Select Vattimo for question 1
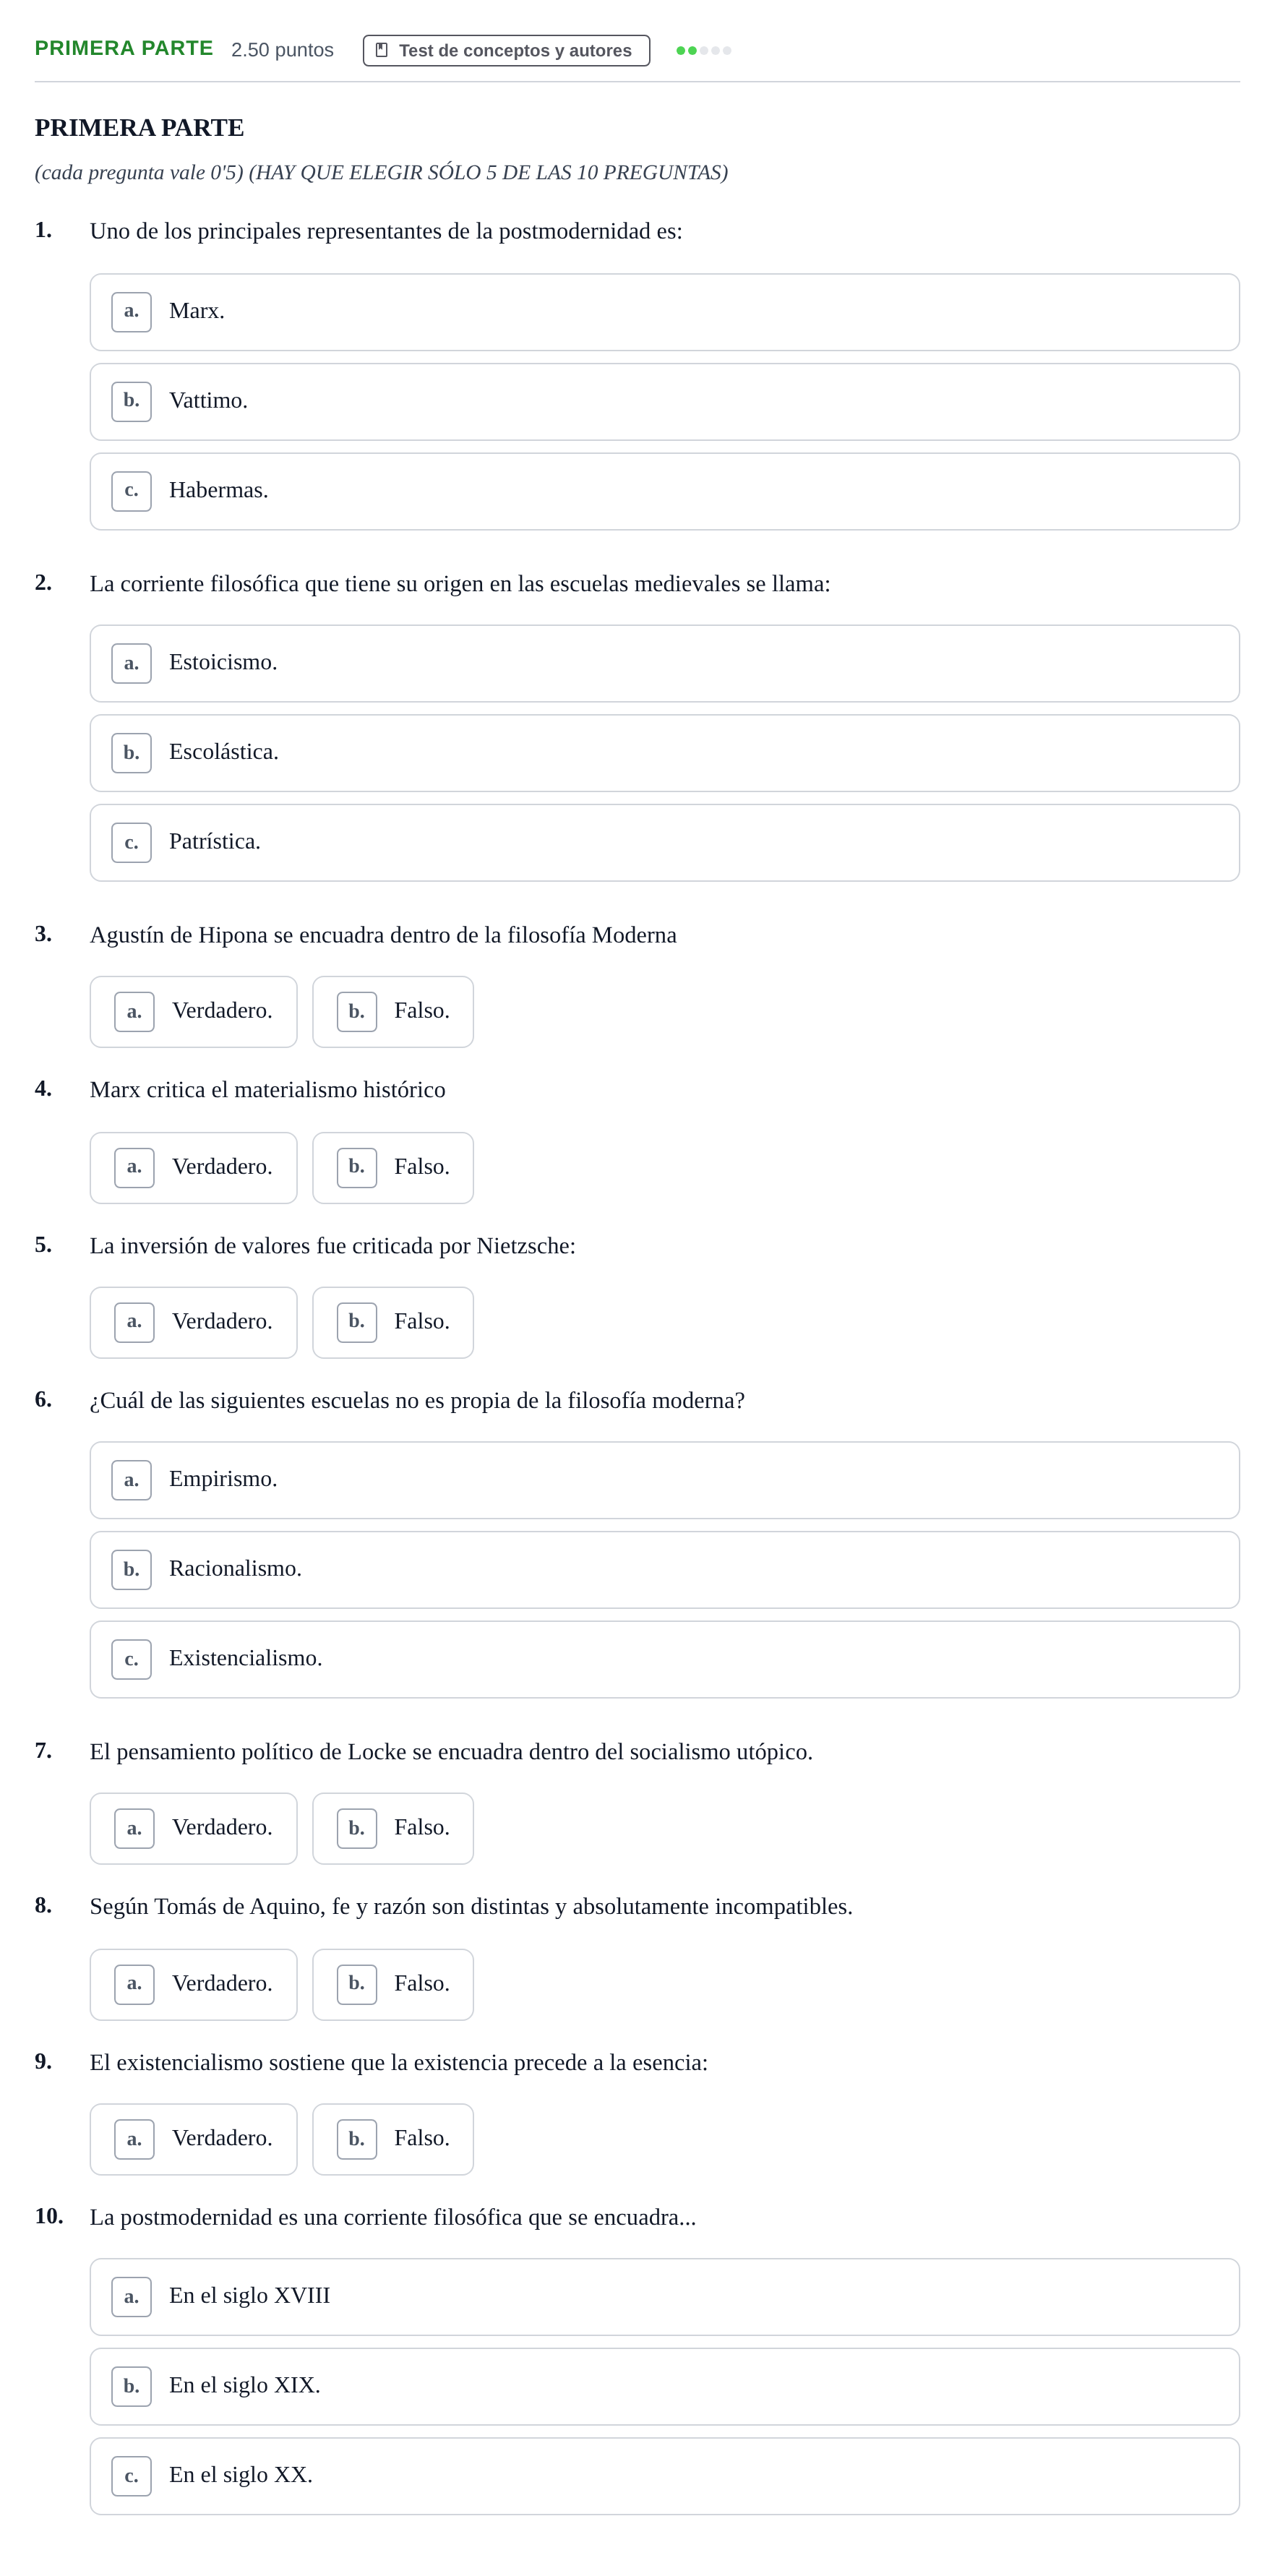Viewport: 1275px width, 2563px height. click(664, 402)
